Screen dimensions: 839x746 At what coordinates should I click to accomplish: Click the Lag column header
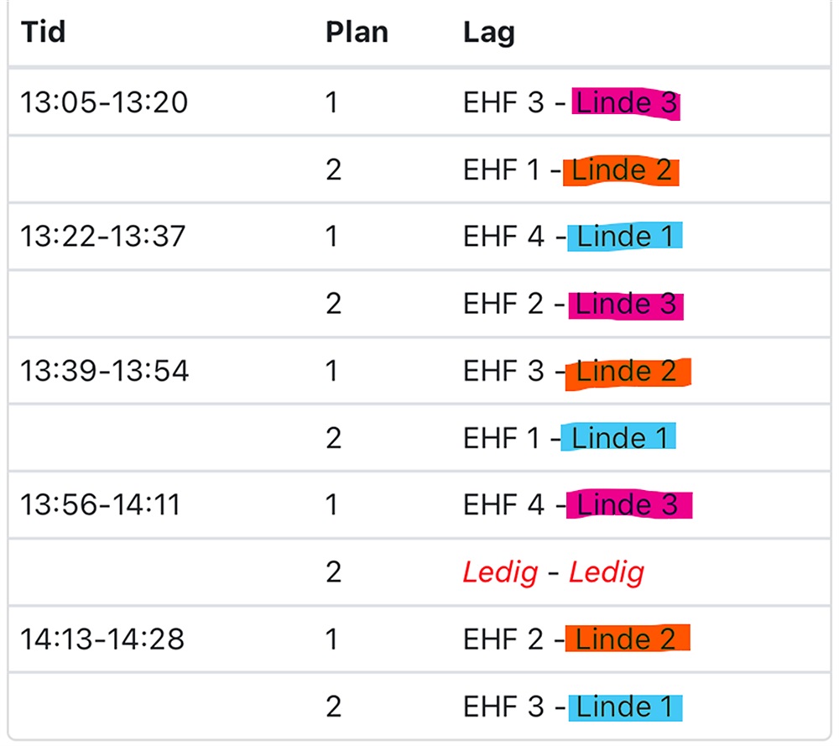point(488,32)
